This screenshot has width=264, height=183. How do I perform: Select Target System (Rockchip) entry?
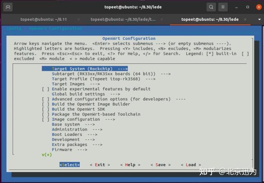click(x=85, y=69)
